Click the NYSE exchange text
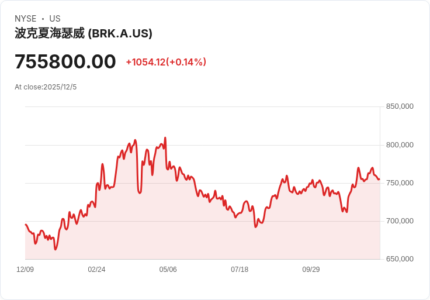This screenshot has height=300, width=430. tap(26, 19)
